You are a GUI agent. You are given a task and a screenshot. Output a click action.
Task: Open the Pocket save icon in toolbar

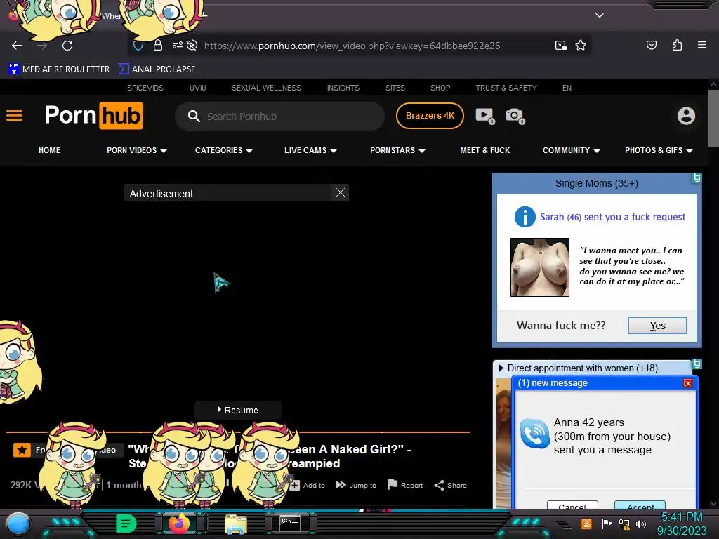(651, 45)
